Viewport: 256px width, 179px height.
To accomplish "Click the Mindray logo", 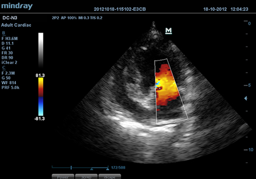I will [17, 6].
